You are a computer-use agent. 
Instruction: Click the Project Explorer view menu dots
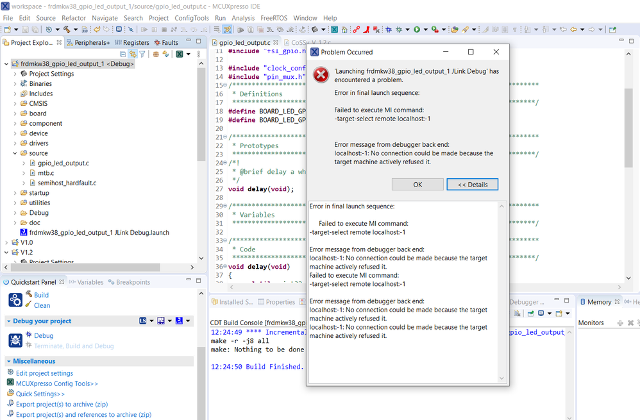tap(198, 54)
